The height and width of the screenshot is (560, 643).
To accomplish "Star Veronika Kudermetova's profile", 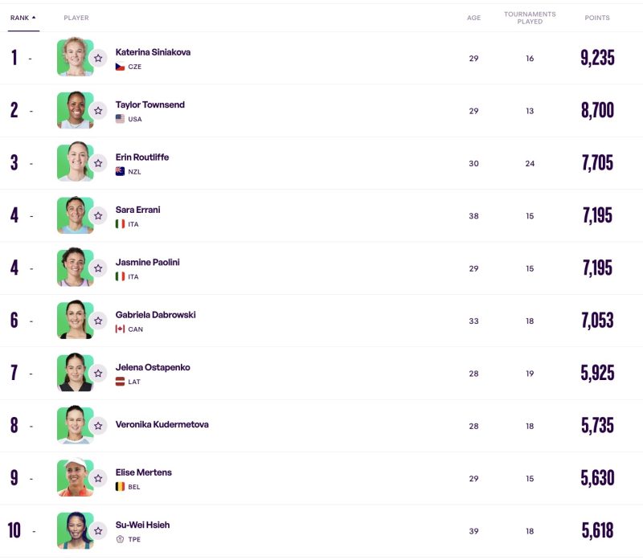I will click(x=98, y=426).
